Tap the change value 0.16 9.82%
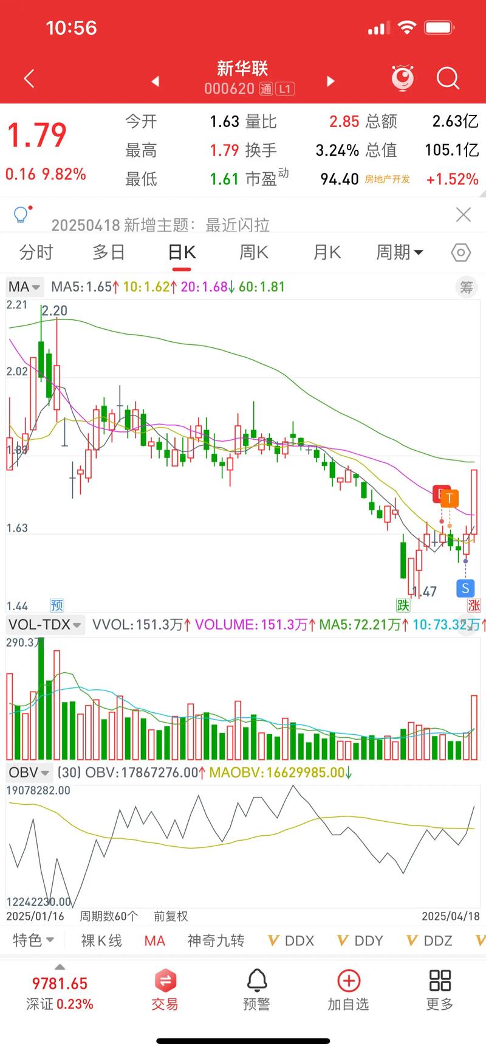The image size is (486, 1053). [46, 175]
